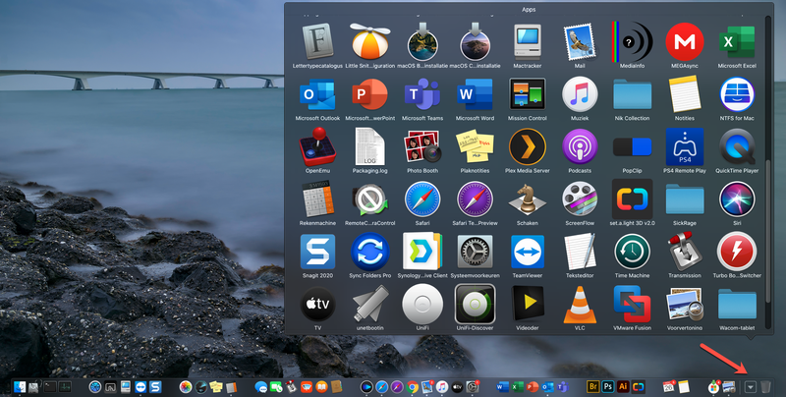Launch QuickTime Player
This screenshot has height=397, width=786.
click(x=737, y=147)
